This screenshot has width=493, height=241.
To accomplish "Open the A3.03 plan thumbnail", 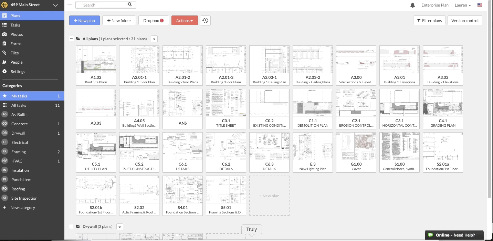I will (x=96, y=109).
